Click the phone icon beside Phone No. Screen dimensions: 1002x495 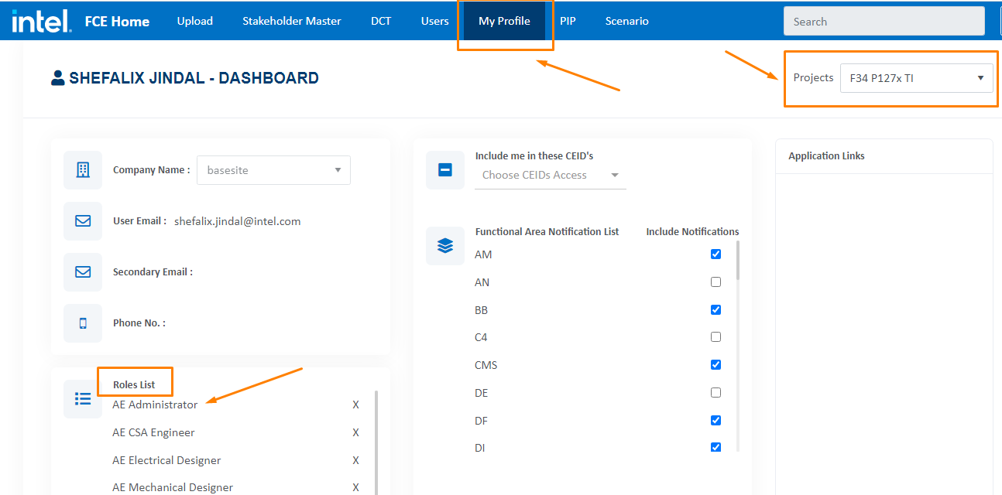[x=83, y=323]
